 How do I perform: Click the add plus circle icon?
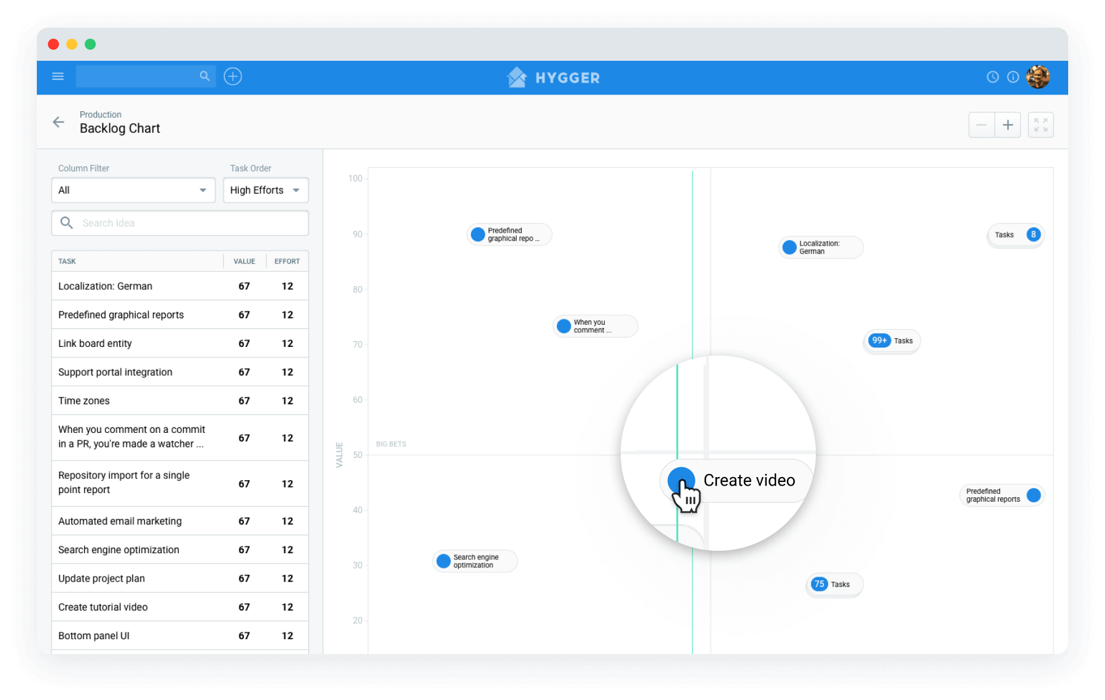tap(233, 77)
